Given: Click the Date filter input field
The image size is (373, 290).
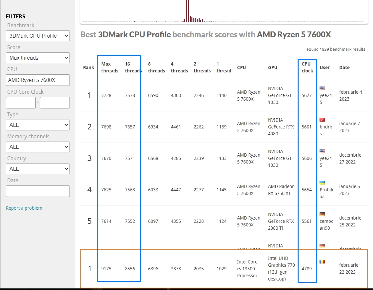Looking at the screenshot, I should tap(38, 191).
